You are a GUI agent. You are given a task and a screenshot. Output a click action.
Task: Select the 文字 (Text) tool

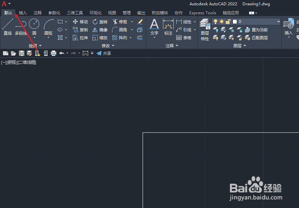pos(154,27)
